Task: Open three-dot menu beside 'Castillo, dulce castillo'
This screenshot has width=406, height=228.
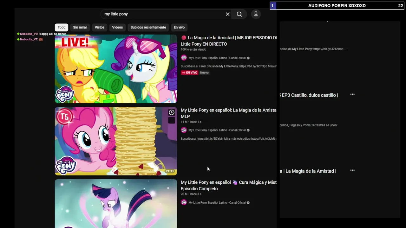Action: [352, 94]
